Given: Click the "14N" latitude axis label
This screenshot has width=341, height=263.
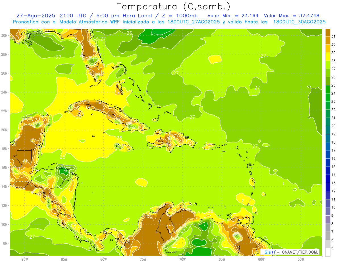Looking at the screenshot, I should pos(5,186).
